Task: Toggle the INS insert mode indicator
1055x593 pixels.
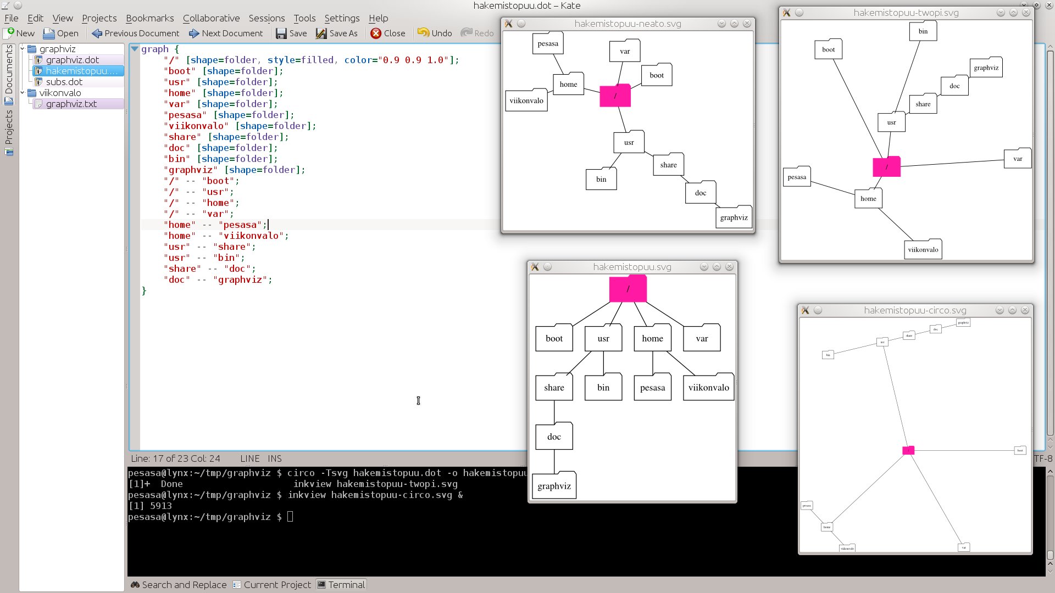Action: 275,458
